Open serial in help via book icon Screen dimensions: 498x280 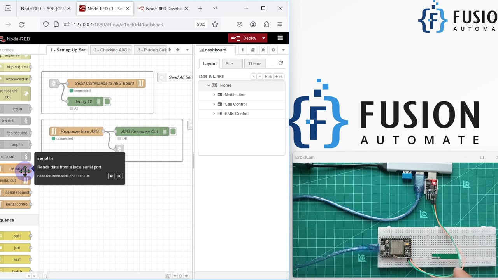[x=111, y=176]
